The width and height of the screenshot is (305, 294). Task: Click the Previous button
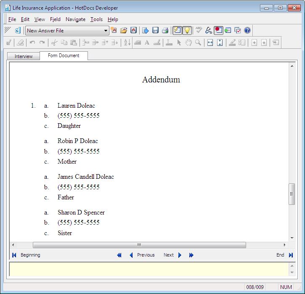pyautogui.click(x=142, y=255)
